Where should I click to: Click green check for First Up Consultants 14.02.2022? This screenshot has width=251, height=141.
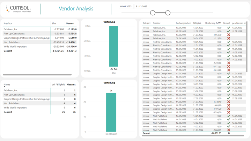click(229, 60)
